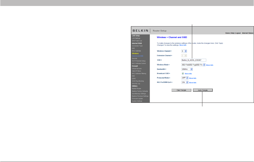Open MAC Address Control in sidebar
The image size is (254, 162).
[139, 63]
